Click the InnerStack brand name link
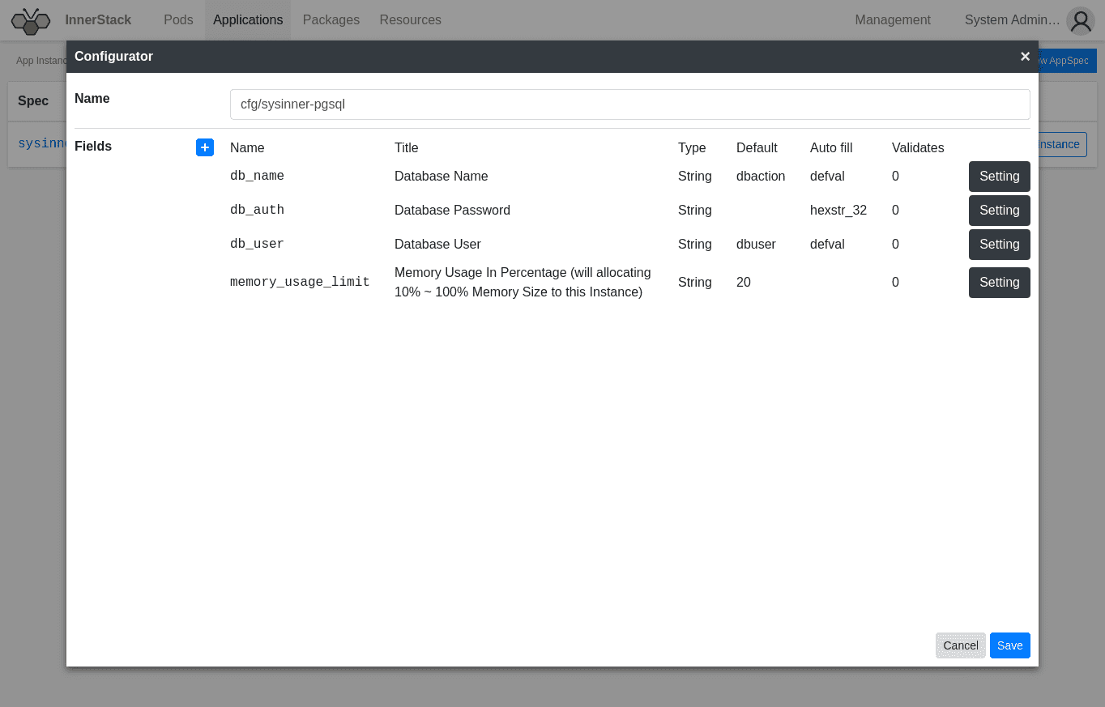 tap(98, 20)
